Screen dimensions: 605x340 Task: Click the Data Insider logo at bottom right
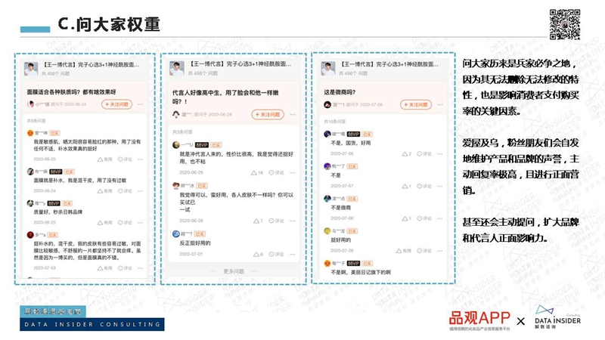557,317
